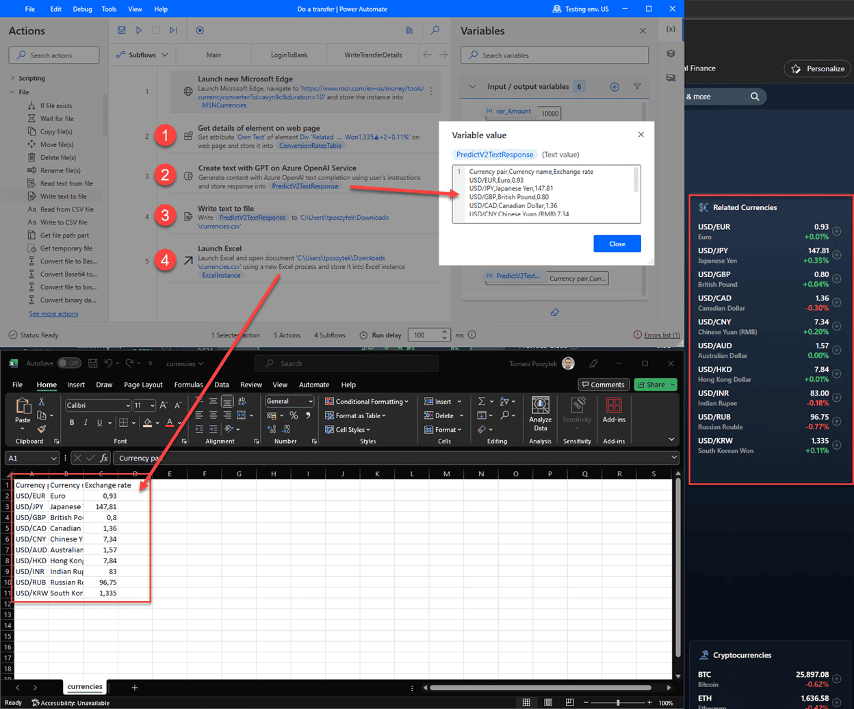Click the See more actions link
The width and height of the screenshot is (854, 709).
pyautogui.click(x=53, y=313)
